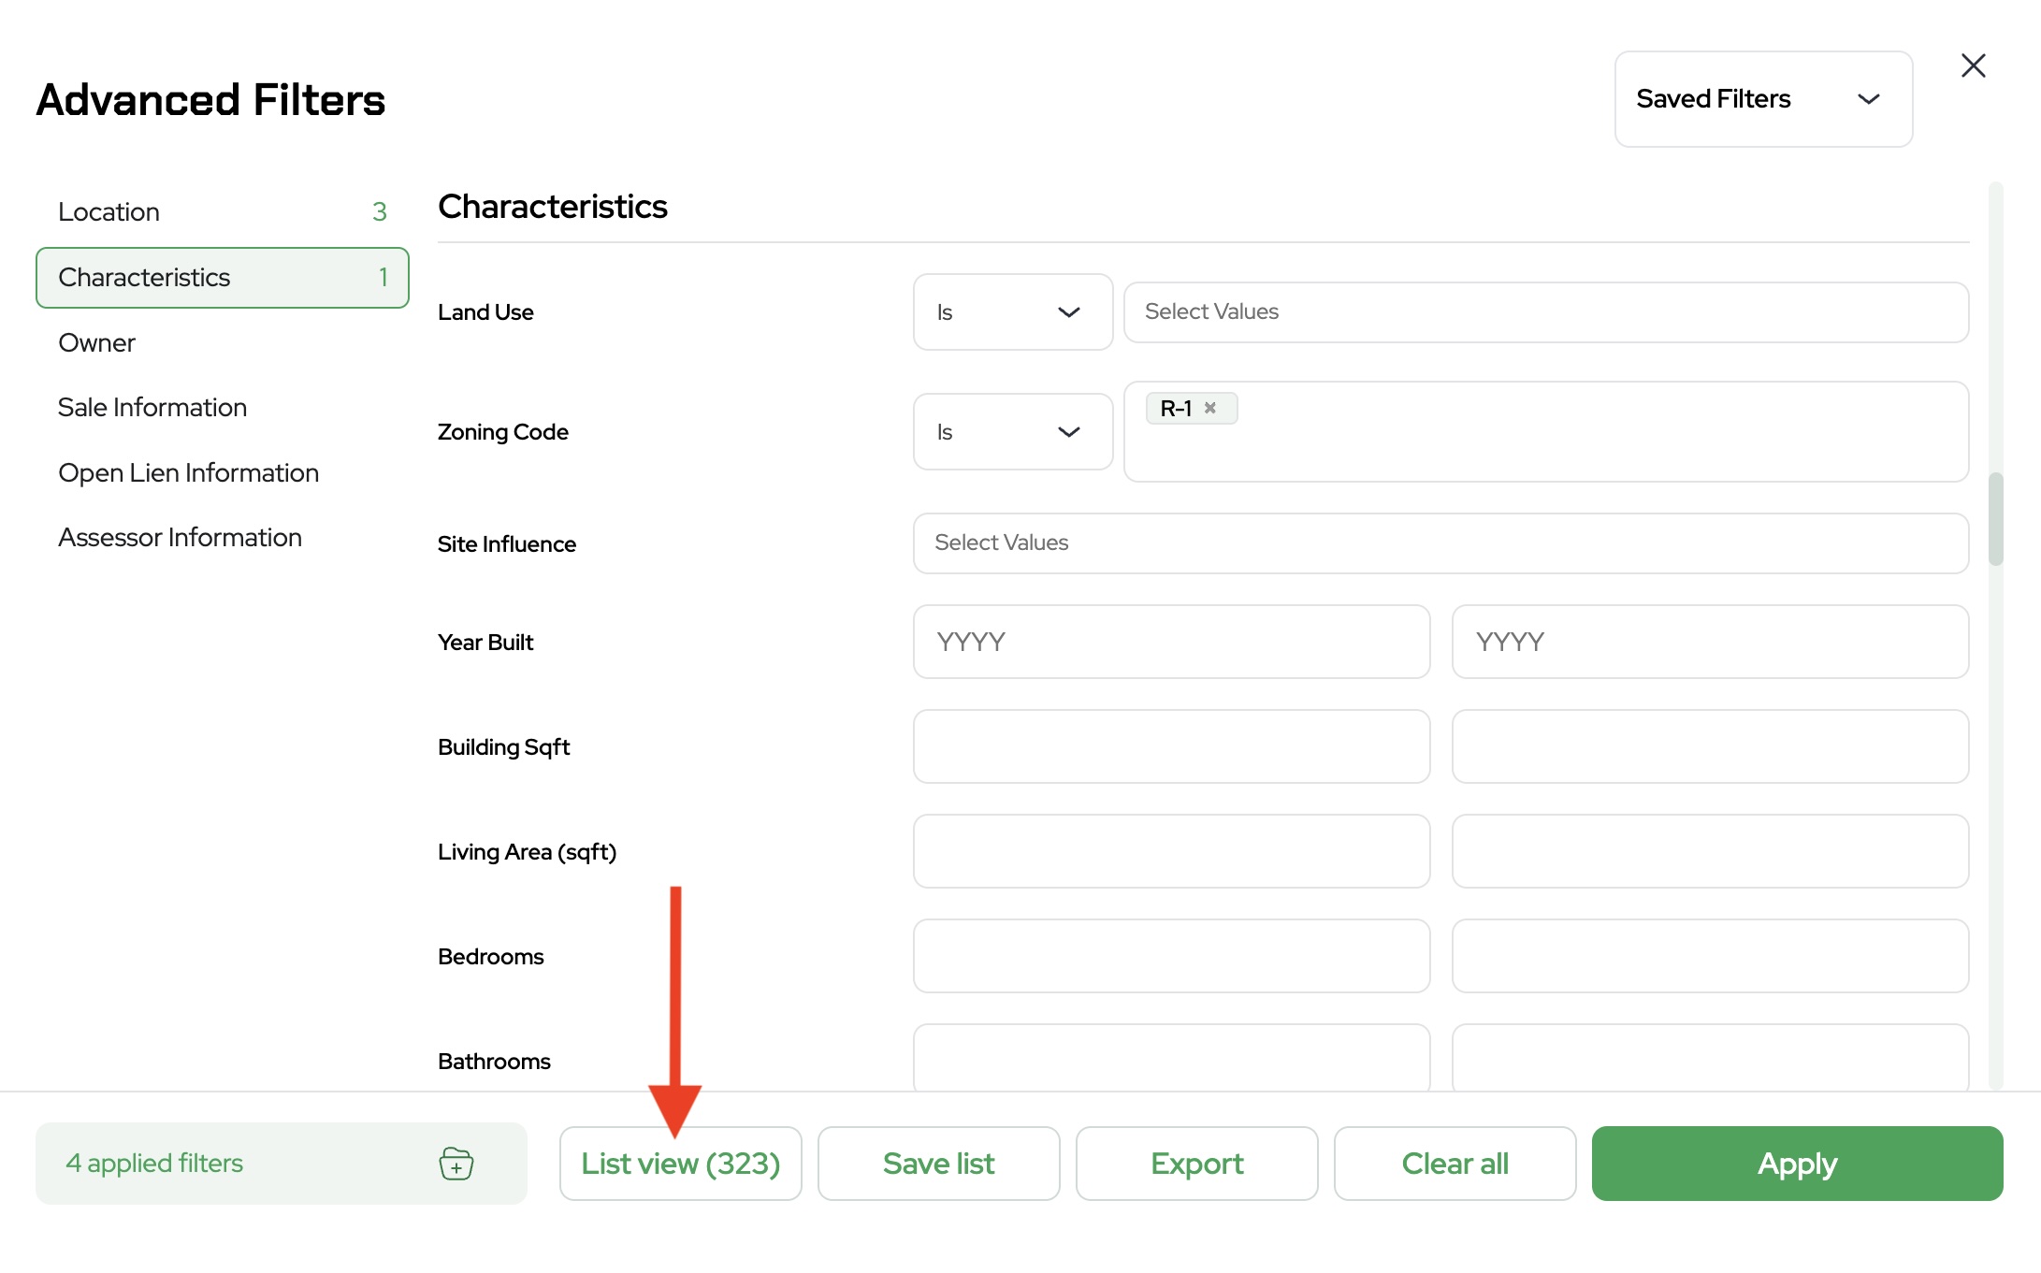Expand the Zoning Code operator dropdown
The height and width of the screenshot is (1273, 2041).
point(1012,432)
